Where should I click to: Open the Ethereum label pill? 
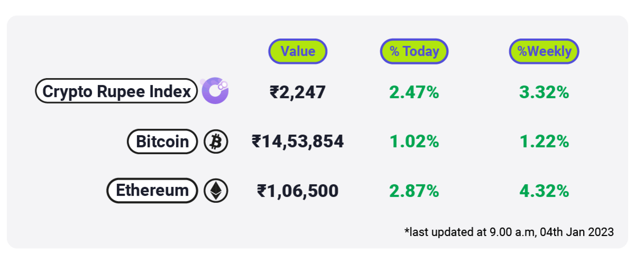pyautogui.click(x=152, y=191)
